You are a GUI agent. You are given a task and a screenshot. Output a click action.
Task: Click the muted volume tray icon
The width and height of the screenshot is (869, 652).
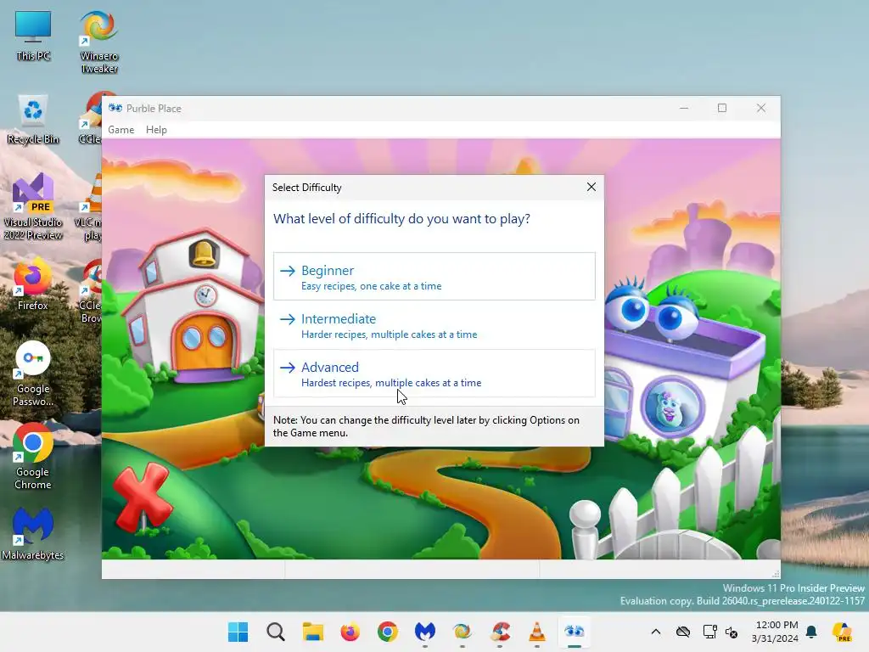point(732,632)
